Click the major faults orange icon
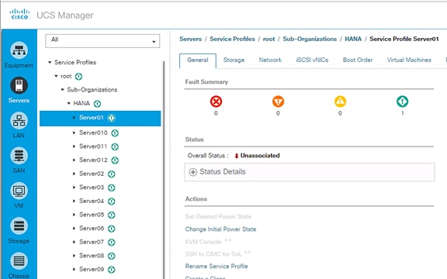 (278, 102)
